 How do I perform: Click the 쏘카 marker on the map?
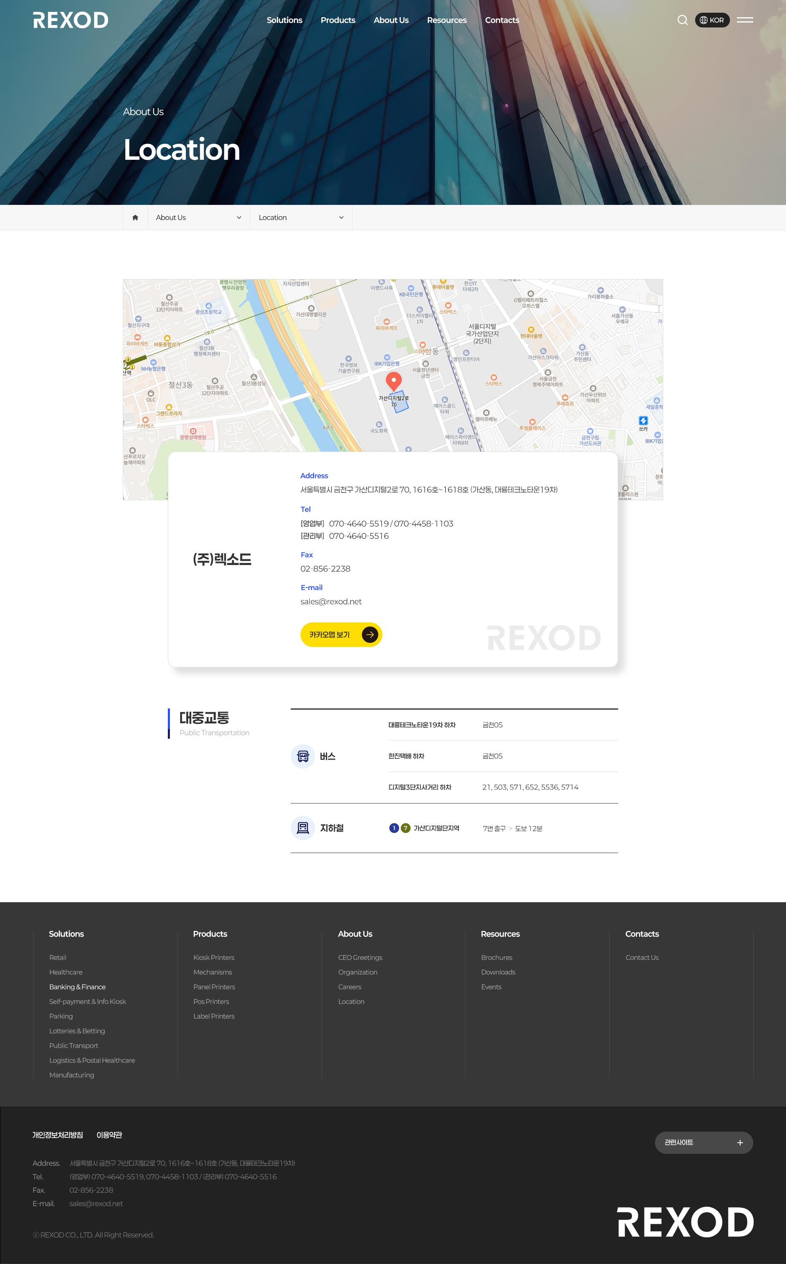pyautogui.click(x=643, y=423)
